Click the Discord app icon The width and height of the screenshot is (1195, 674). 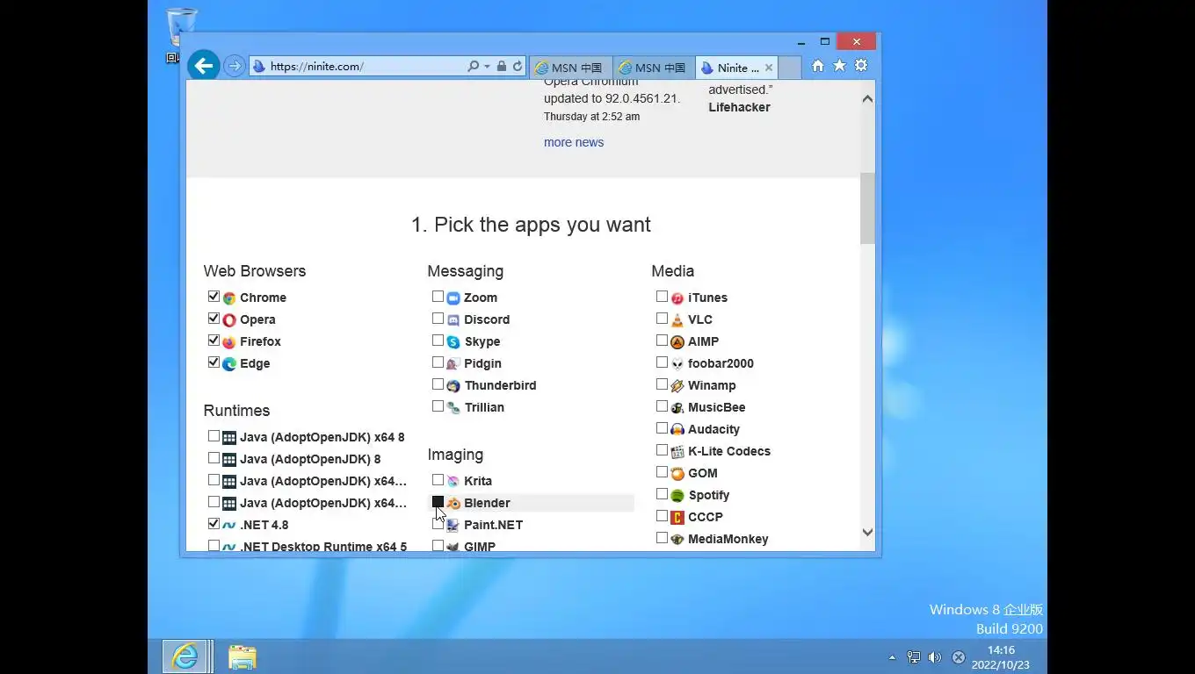(453, 320)
